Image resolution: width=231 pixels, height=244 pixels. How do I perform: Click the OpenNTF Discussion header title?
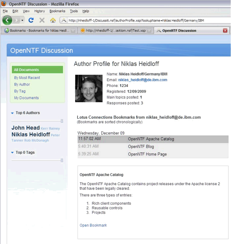42,51
